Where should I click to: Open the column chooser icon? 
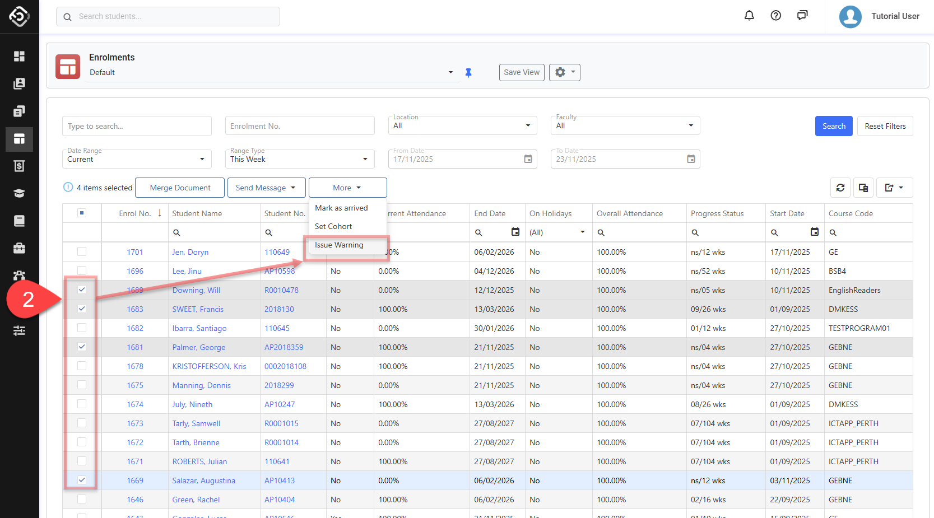[863, 188]
